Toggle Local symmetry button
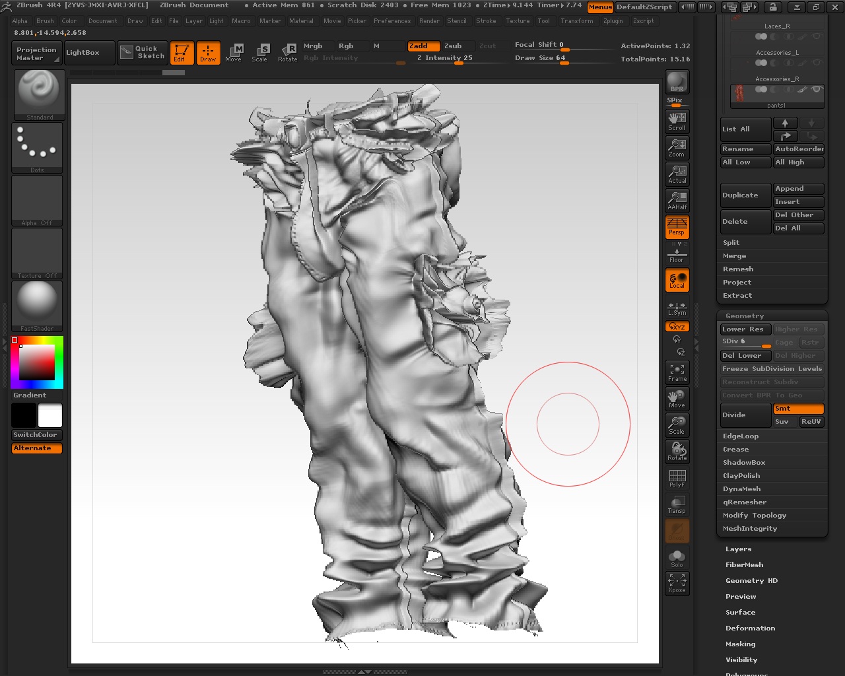The image size is (845, 676). tap(677, 280)
